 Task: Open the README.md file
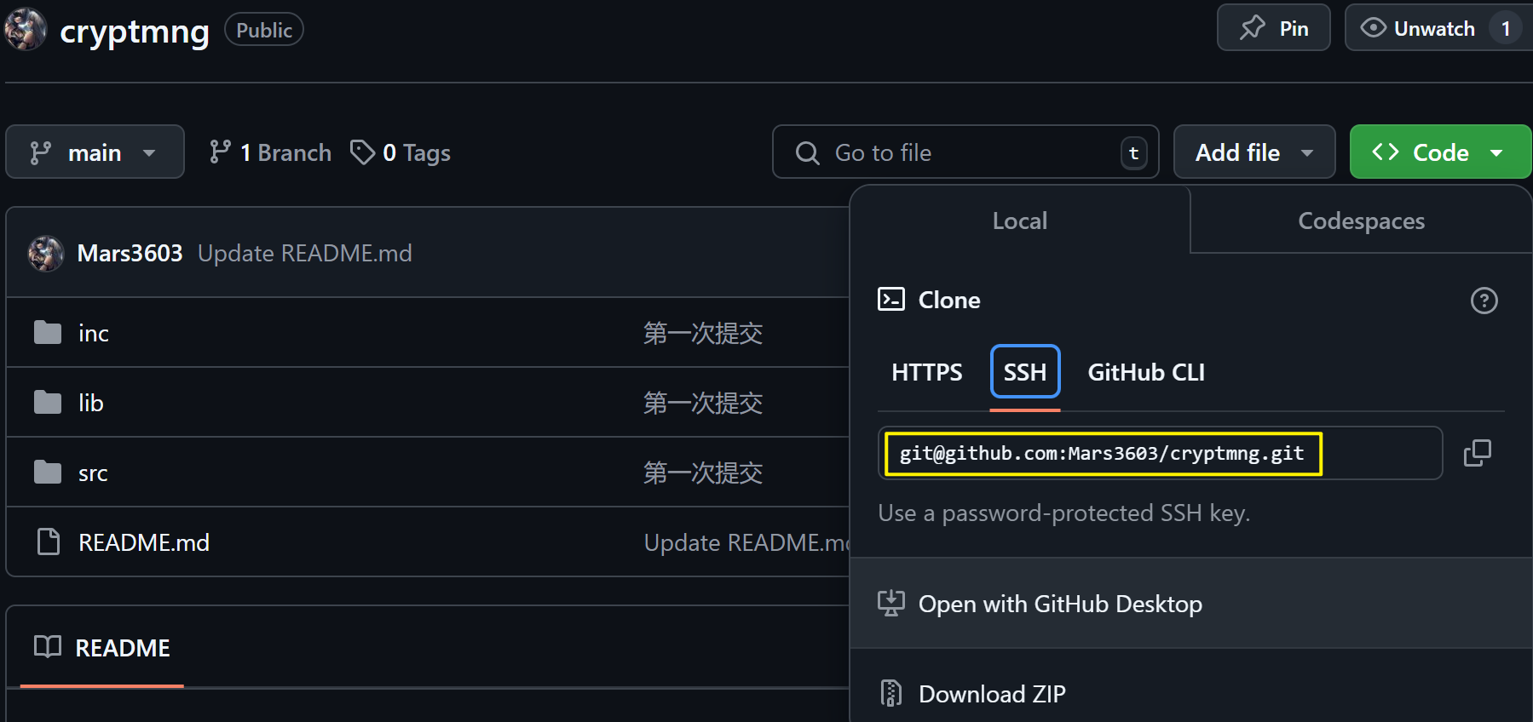point(144,542)
